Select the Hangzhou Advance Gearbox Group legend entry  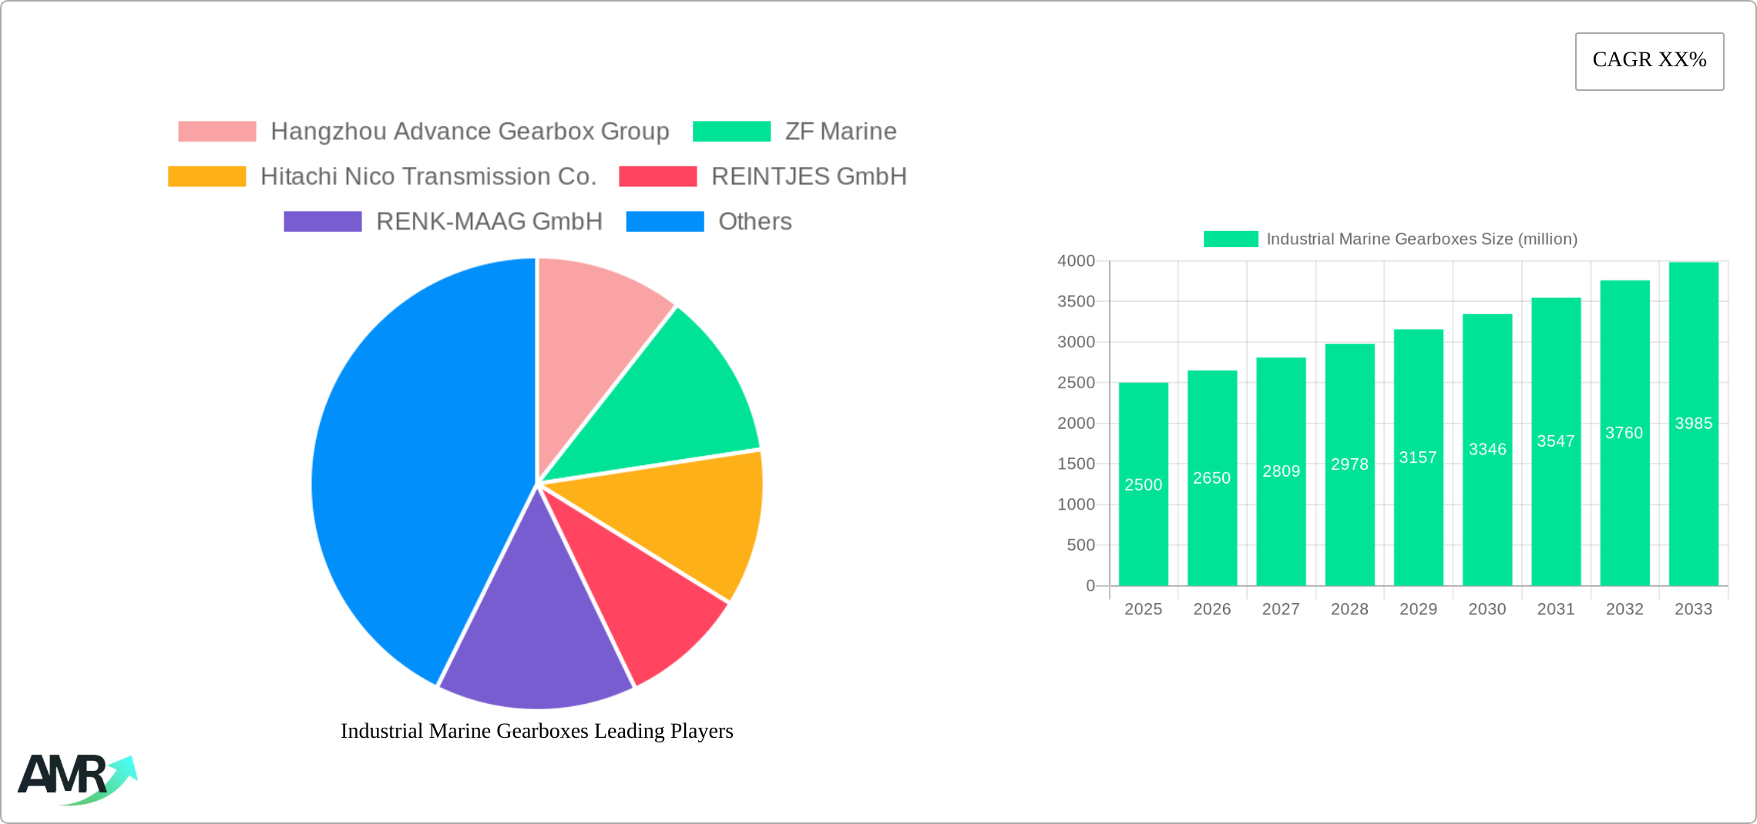click(x=470, y=131)
